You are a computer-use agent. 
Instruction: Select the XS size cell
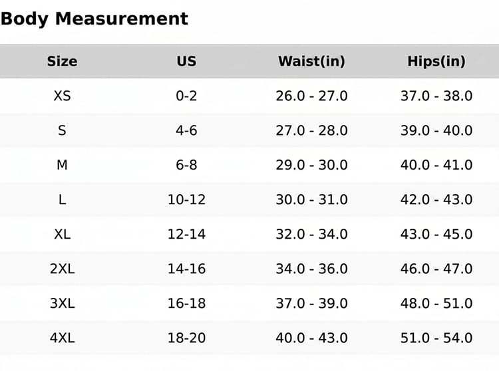click(62, 96)
